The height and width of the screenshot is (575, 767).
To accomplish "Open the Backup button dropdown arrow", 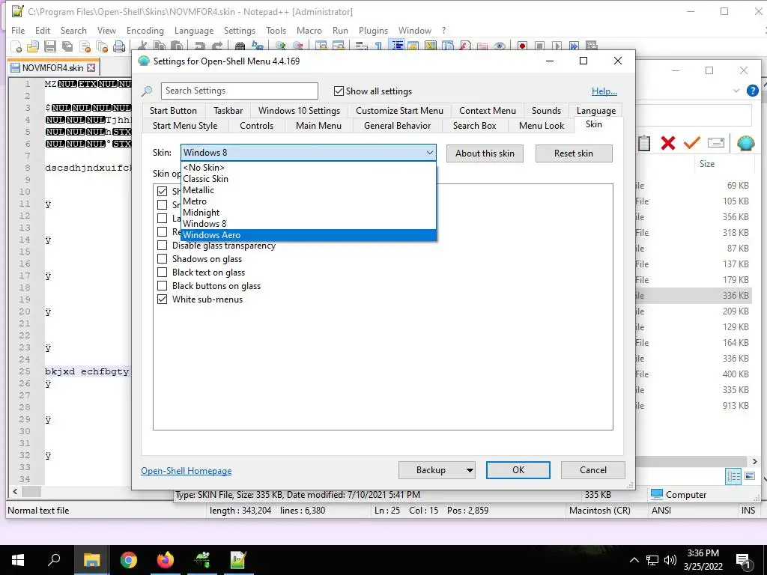I will [469, 470].
